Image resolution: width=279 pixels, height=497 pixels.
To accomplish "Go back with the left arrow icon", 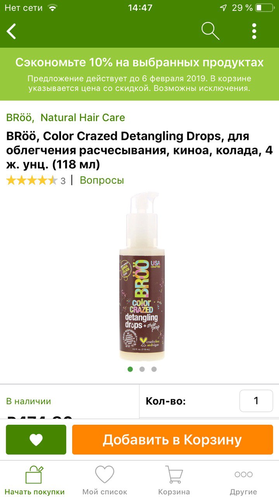I will pos(12,31).
